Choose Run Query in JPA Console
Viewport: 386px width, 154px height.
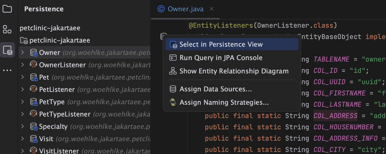pyautogui.click(x=221, y=58)
